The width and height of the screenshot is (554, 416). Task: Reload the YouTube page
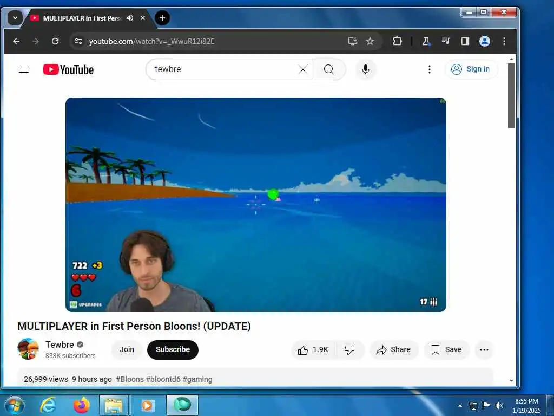[x=55, y=41]
